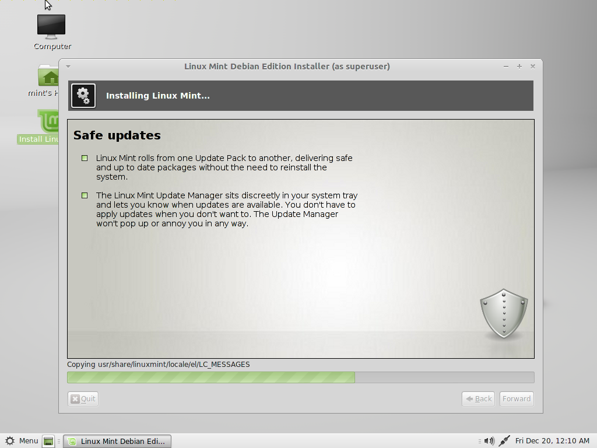Screen dimensions: 597x448
Task: Click the 'Safe updates' heading
Action: coord(117,135)
